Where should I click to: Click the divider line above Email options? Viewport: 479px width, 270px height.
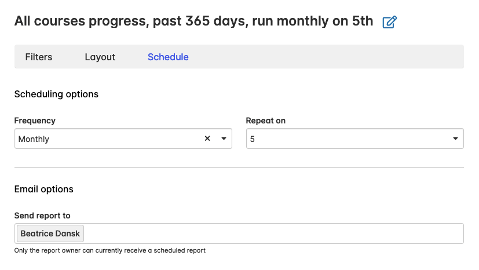tap(239, 168)
